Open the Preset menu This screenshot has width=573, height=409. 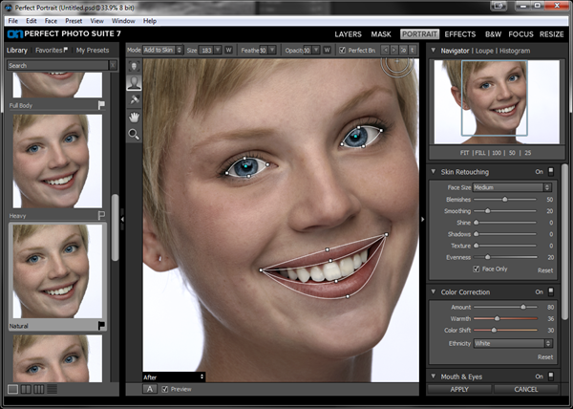74,20
